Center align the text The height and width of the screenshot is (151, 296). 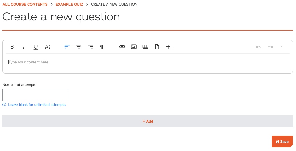click(x=79, y=47)
